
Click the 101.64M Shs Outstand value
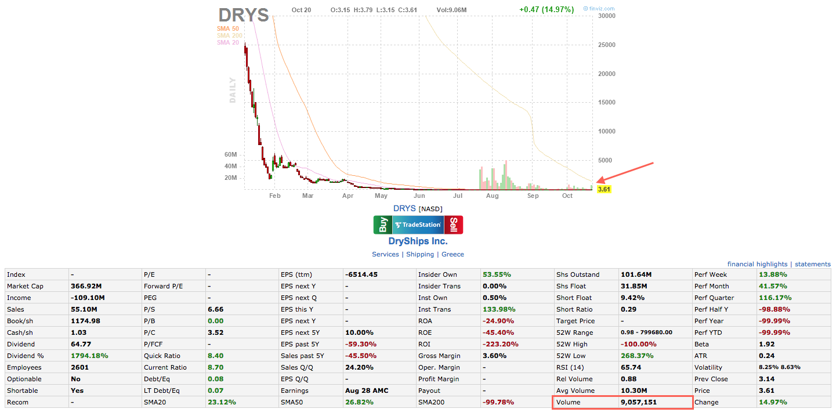tap(637, 274)
